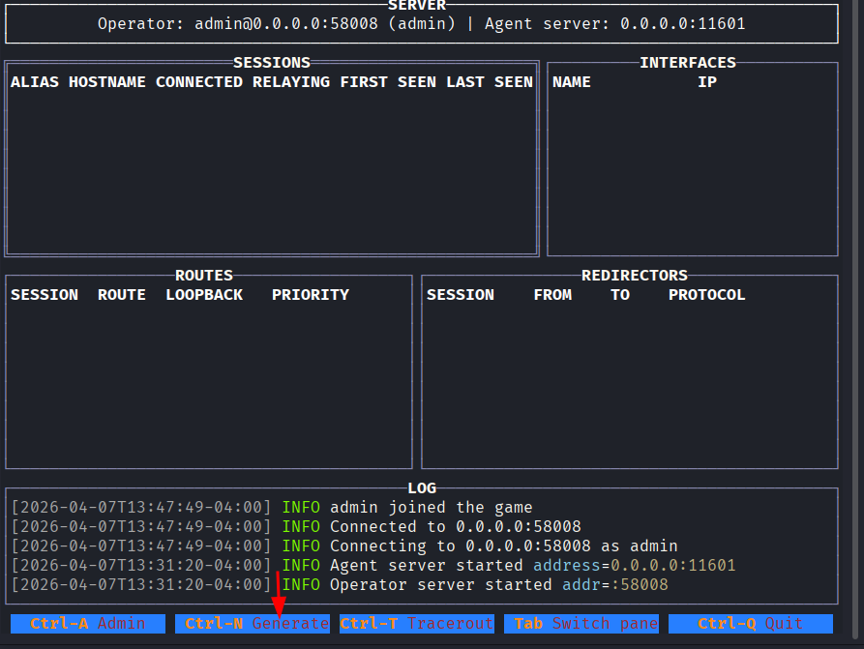Select the ROUTE column header
864x649 pixels.
coord(122,295)
